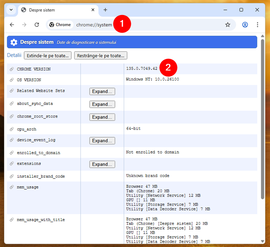Click the mem_usage label
This screenshot has height=247, width=270.
coord(27,187)
